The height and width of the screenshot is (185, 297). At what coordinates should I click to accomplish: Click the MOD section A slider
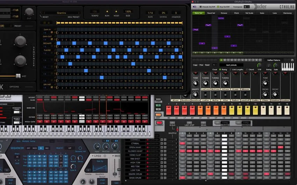pyautogui.click(x=115, y=174)
